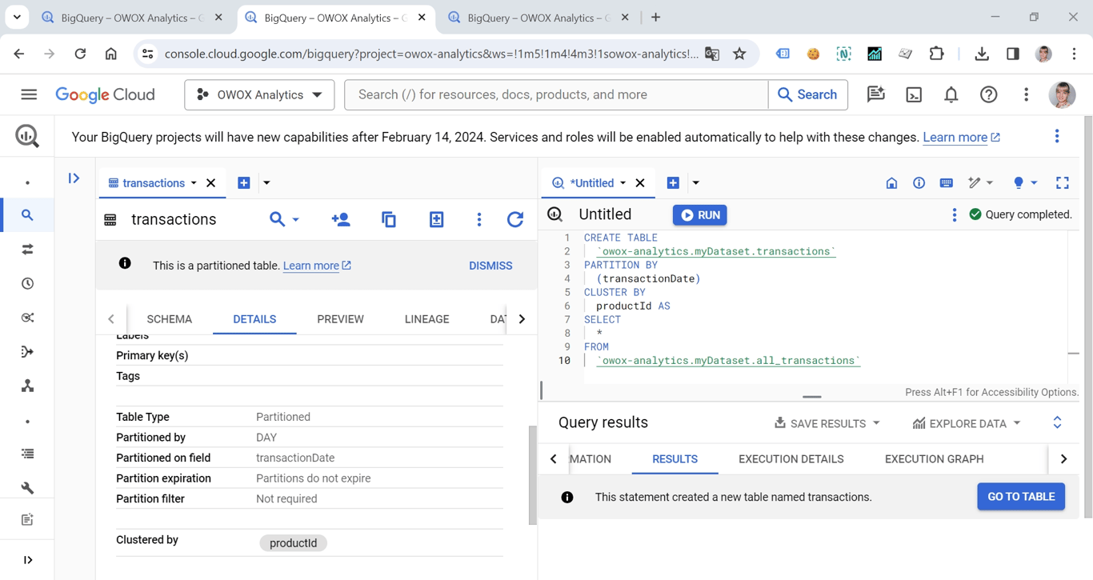Switch to DETAILS tab

tap(254, 319)
